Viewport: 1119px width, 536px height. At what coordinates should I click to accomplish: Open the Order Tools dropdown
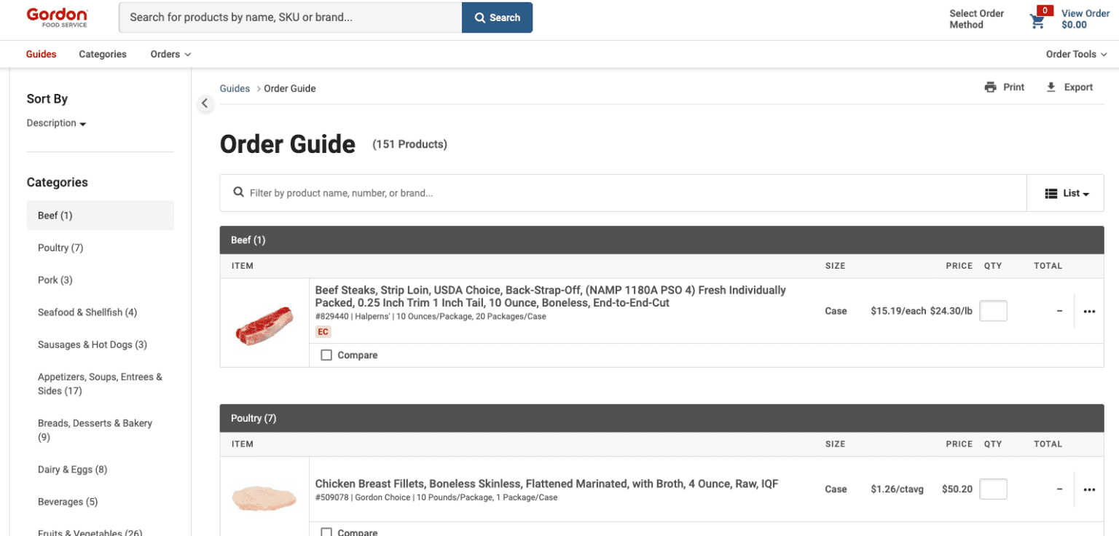click(1077, 54)
